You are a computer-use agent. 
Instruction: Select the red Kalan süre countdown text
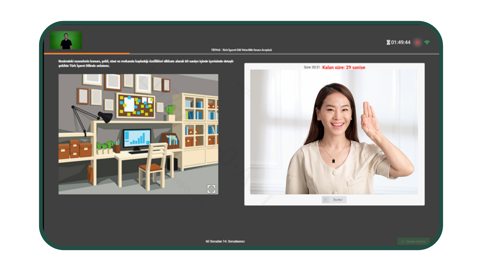point(344,67)
